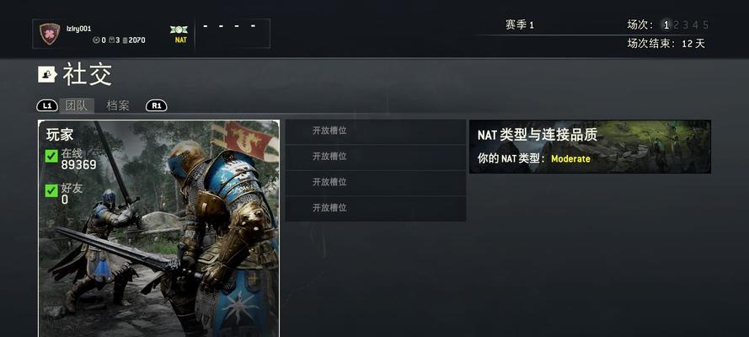Click the L1 bumper button icon

click(x=47, y=105)
